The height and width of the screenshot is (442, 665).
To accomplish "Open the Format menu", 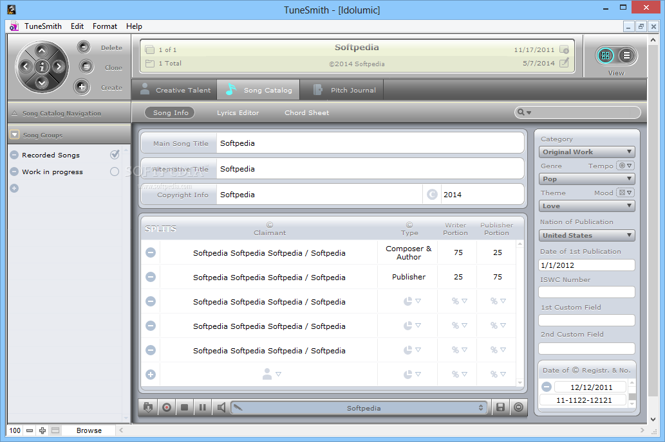I will [x=105, y=26].
